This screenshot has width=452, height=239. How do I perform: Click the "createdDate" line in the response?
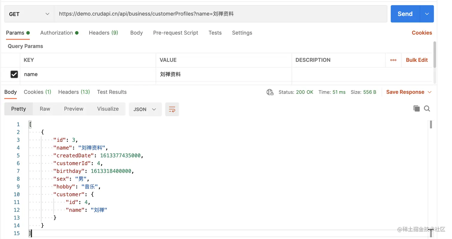(98, 155)
